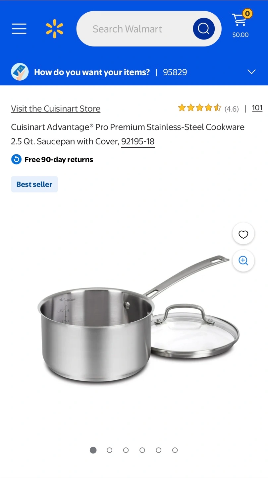Tap the blue search magnifier button
This screenshot has width=268, height=478.
pyautogui.click(x=204, y=29)
